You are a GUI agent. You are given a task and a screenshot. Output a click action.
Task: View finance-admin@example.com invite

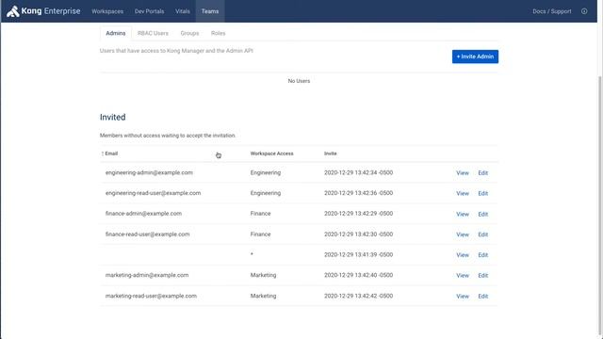pos(463,214)
